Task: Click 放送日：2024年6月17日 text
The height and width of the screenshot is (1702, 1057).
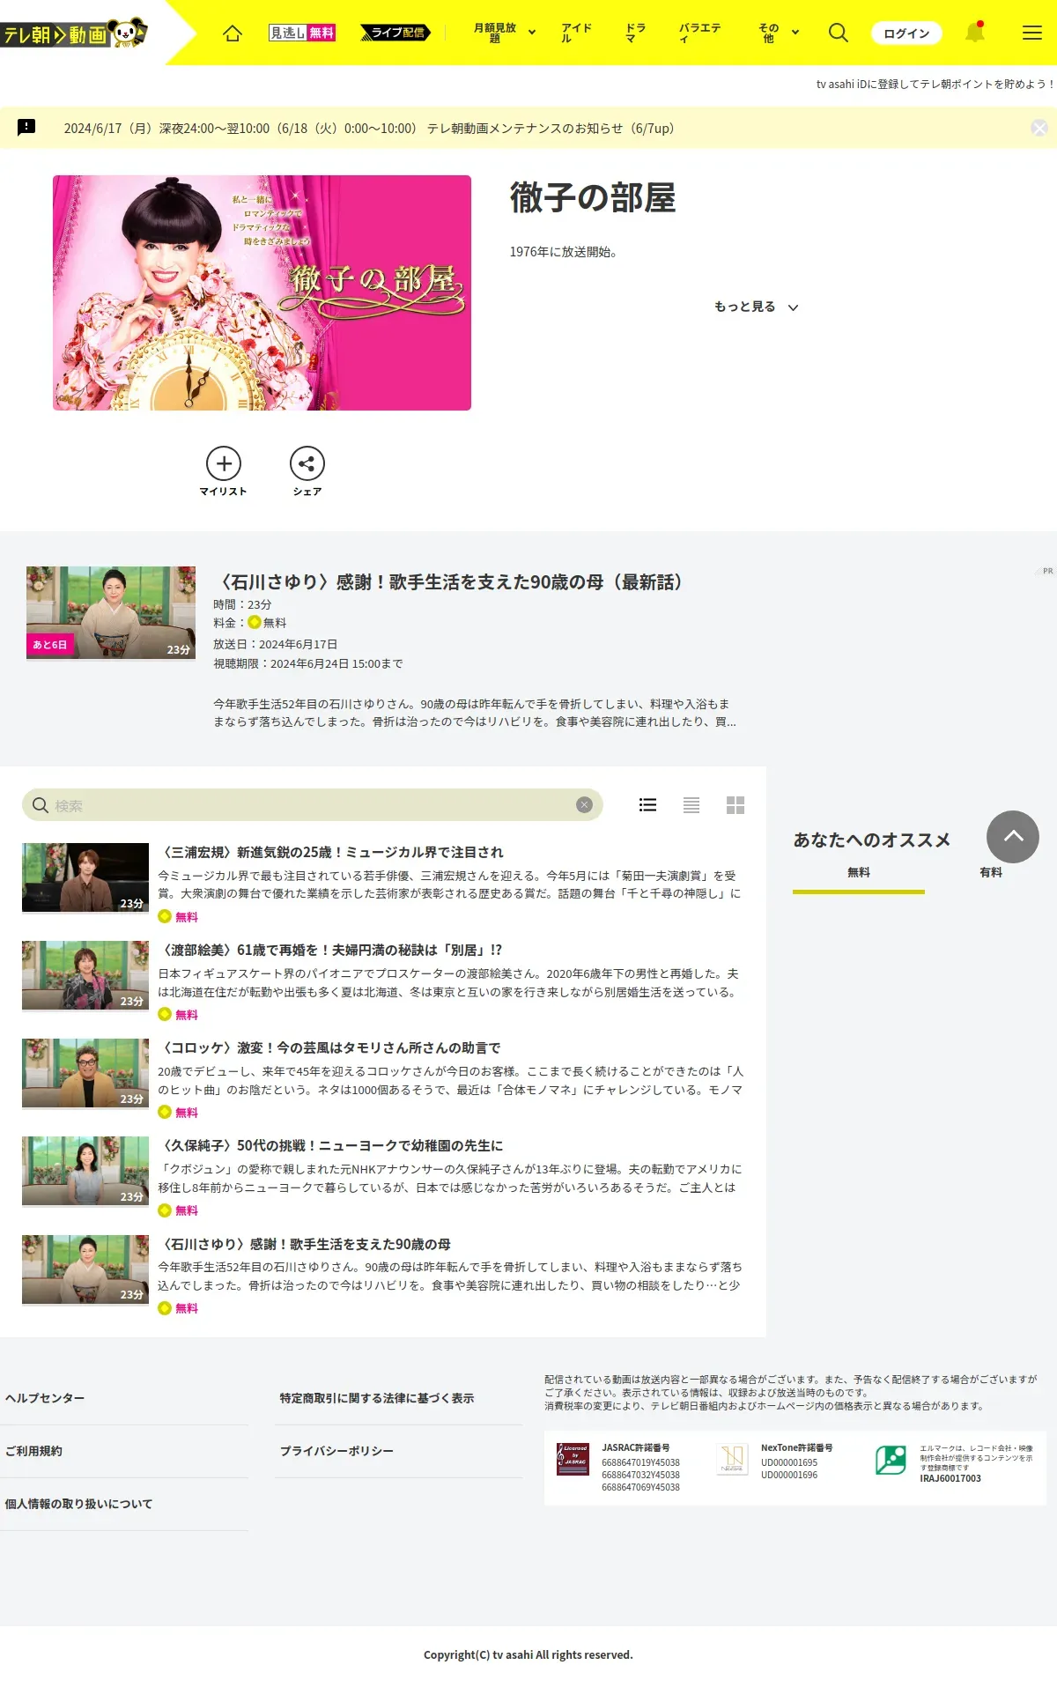Action: pyautogui.click(x=275, y=644)
